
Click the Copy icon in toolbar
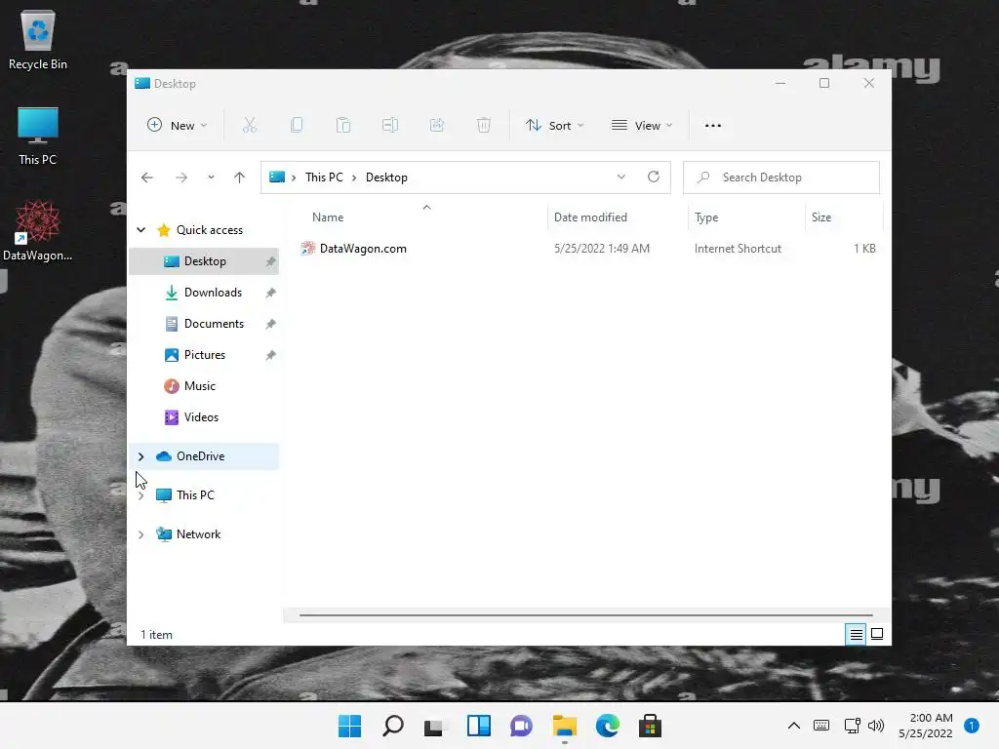(x=297, y=126)
